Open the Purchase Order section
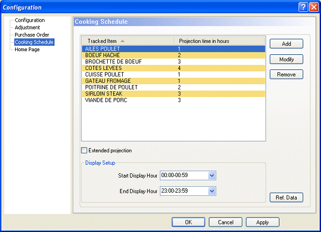This screenshot has height=232, width=321. tap(32, 35)
